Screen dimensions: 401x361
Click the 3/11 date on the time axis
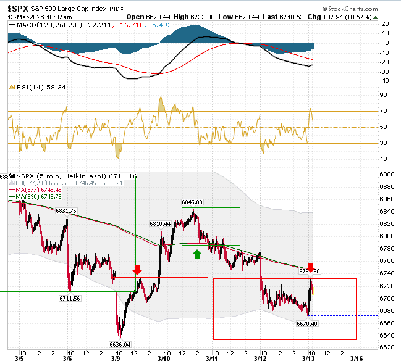[x=212, y=358]
